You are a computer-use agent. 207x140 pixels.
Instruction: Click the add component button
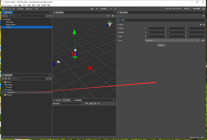pyautogui.click(x=161, y=45)
